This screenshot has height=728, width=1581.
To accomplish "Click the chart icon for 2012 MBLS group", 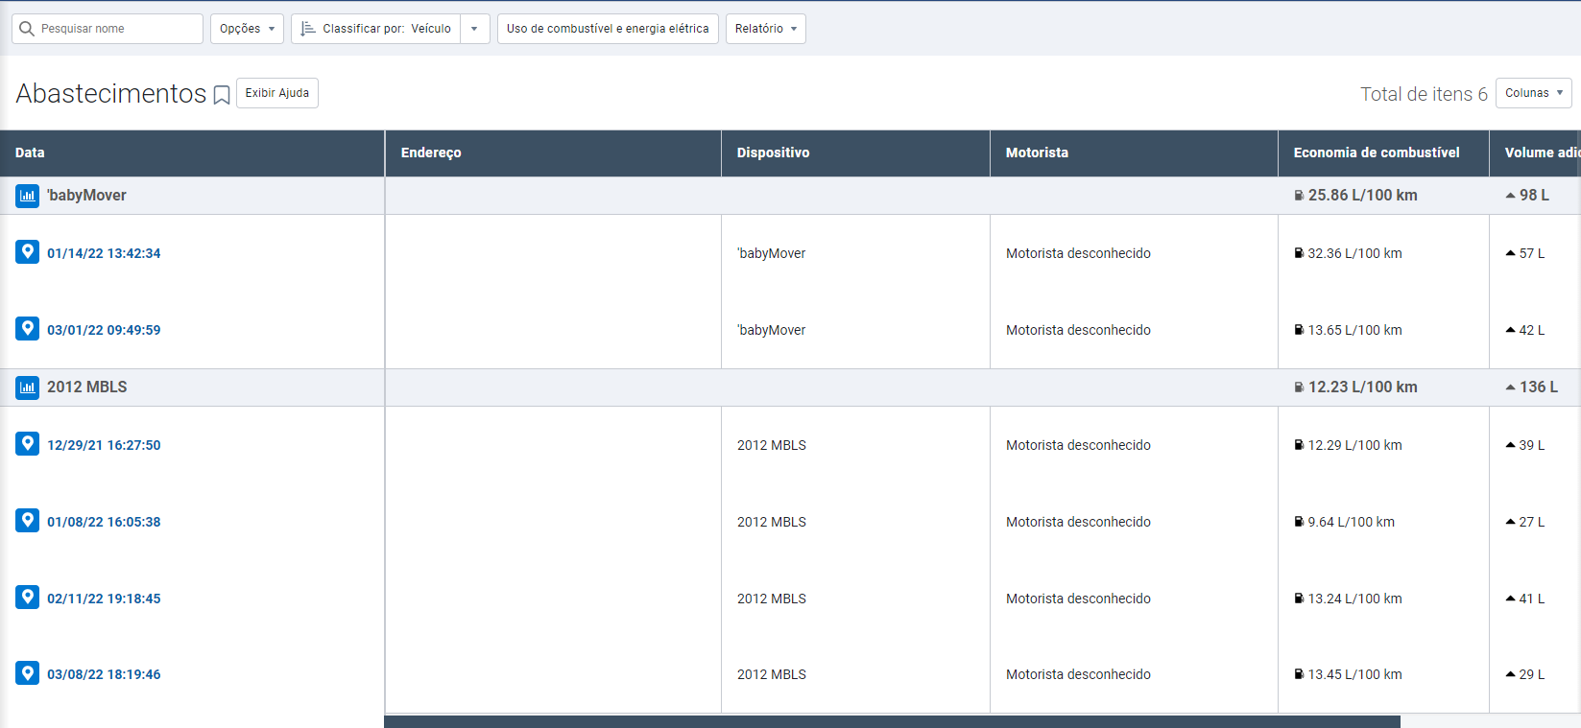I will [x=28, y=387].
